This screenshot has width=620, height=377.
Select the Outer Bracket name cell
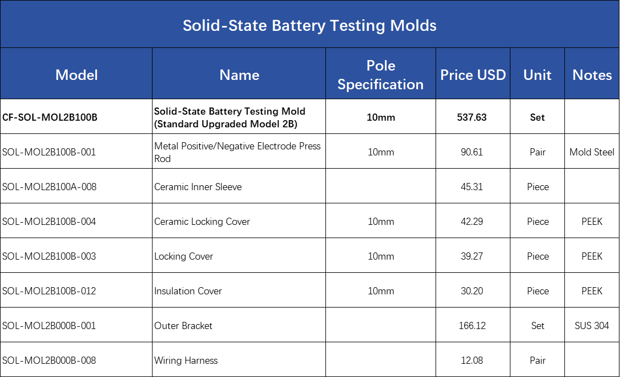click(x=239, y=326)
